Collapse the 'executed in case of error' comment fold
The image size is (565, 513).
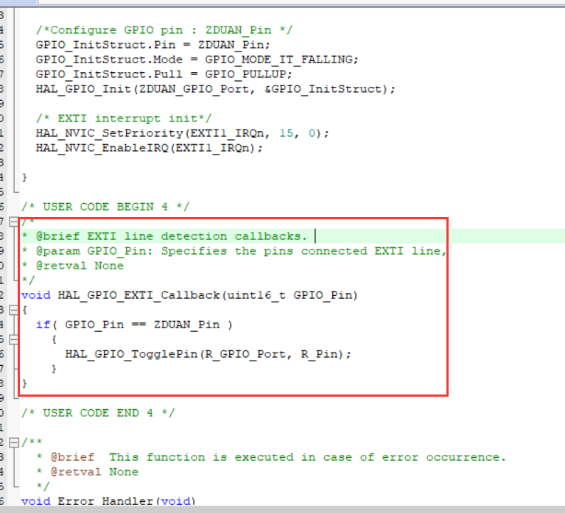tap(13, 442)
